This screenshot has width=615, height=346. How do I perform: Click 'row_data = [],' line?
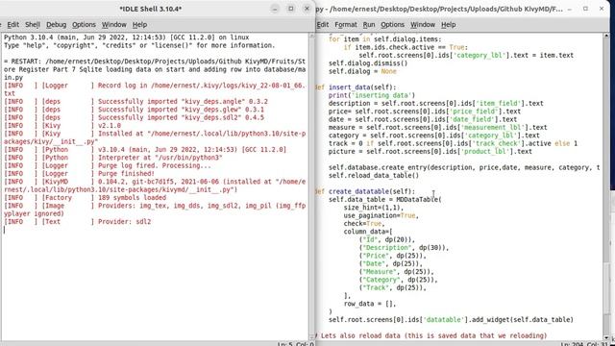coord(370,304)
